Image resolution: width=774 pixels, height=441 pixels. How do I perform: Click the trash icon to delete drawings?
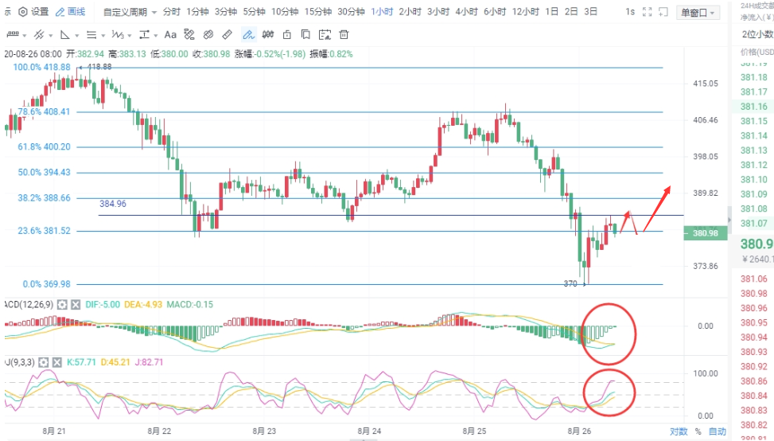click(343, 35)
